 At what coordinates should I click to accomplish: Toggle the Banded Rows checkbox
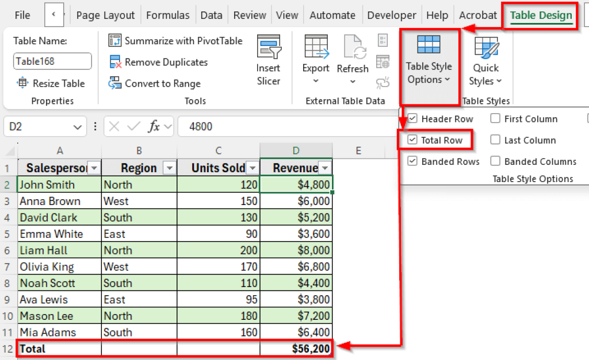coord(412,161)
